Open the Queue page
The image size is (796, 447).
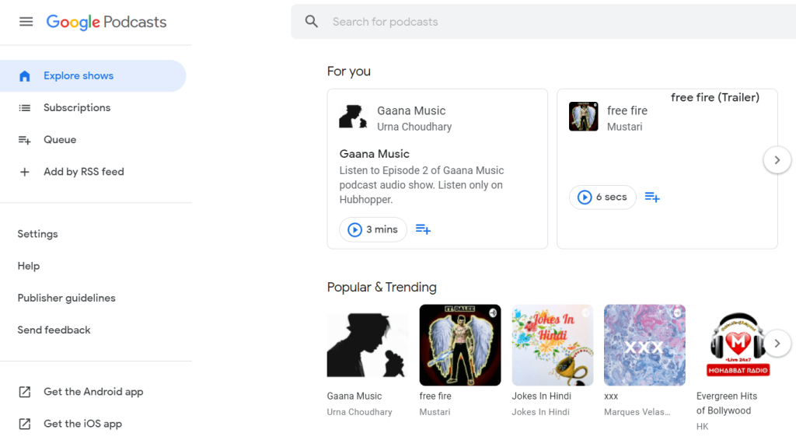point(59,140)
